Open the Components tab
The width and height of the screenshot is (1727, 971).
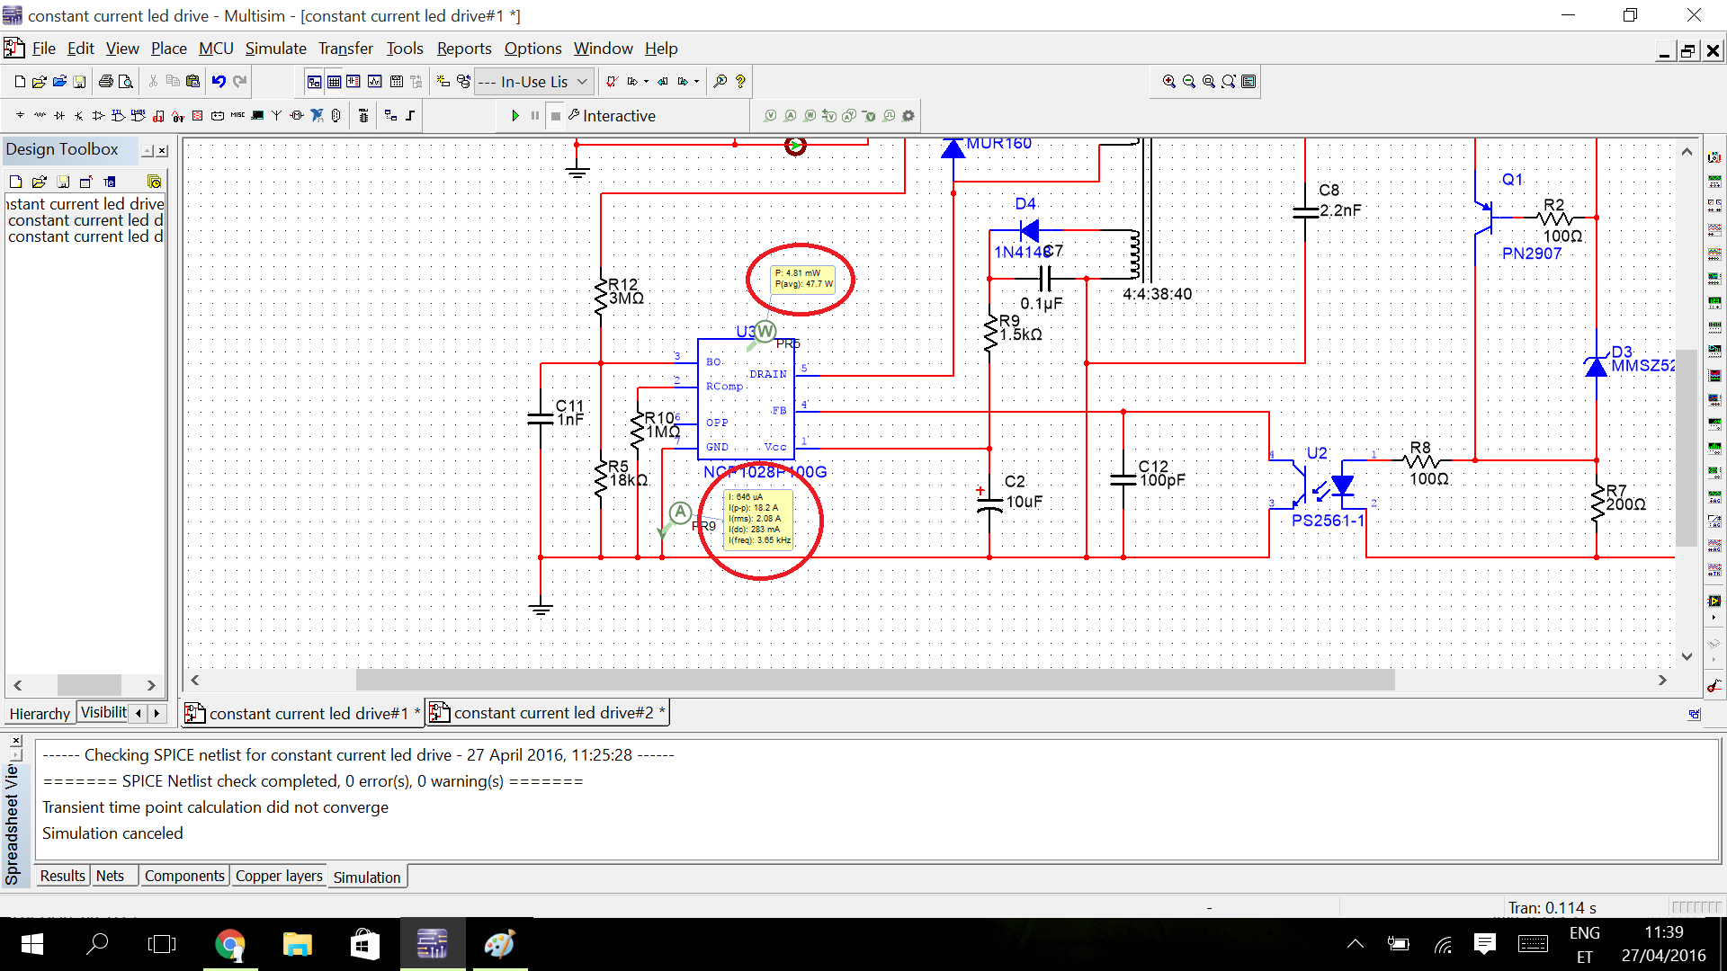click(184, 876)
